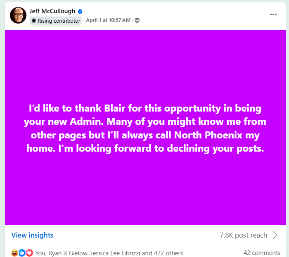Open the 42 comments link

pos(262,252)
